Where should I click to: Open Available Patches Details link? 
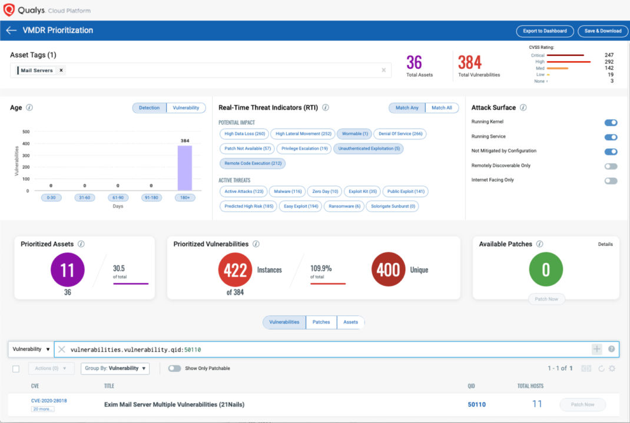tap(605, 244)
